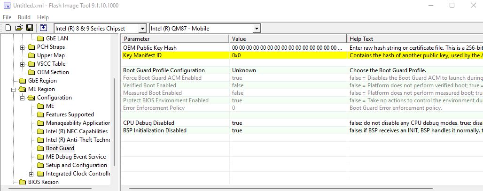The width and height of the screenshot is (483, 191).
Task: Open the Help menu
Action: [x=43, y=17]
